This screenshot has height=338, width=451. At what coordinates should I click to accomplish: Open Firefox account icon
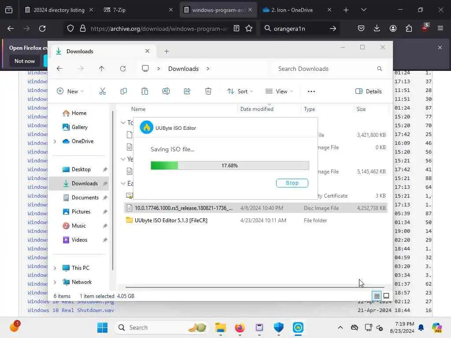tap(393, 29)
